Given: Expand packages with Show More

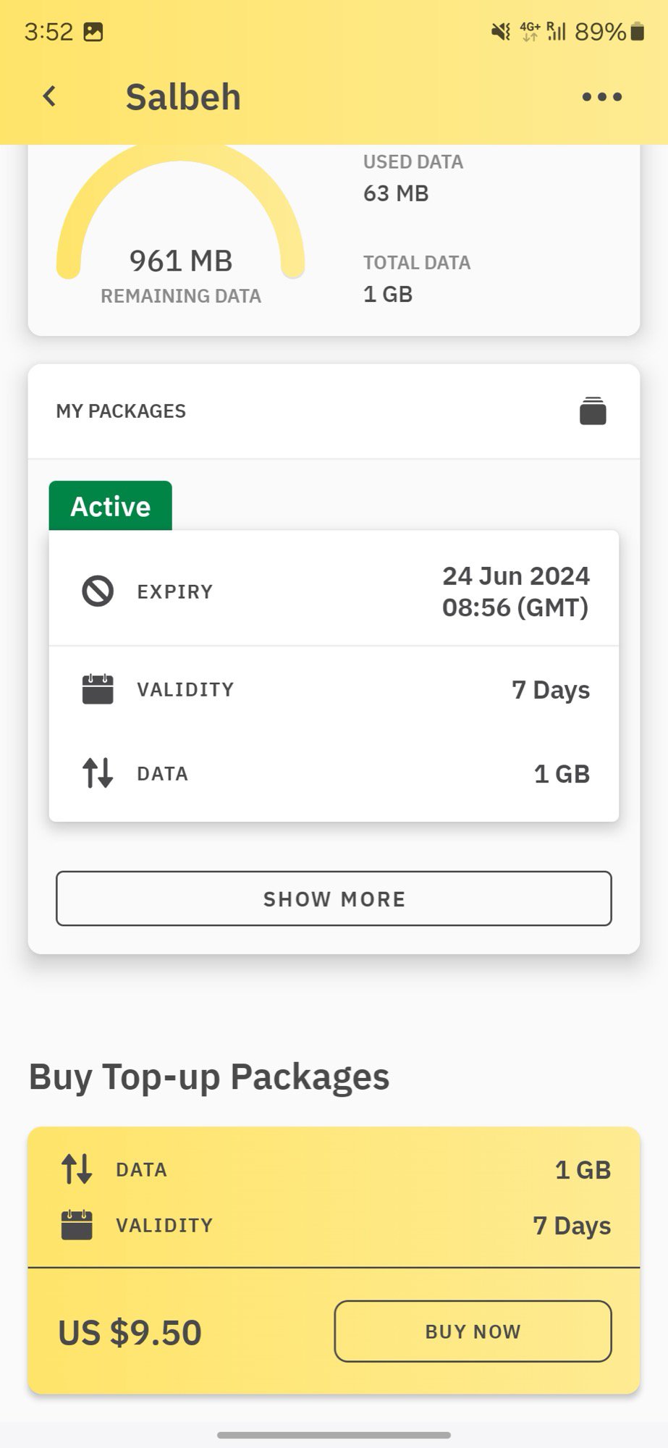Looking at the screenshot, I should coord(334,898).
